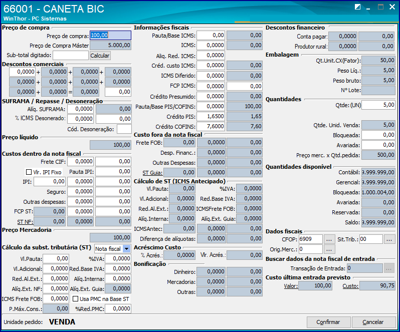Image resolution: width=400 pixels, height=332 pixels.
Task: Click the Frete CIF percent field
Action: (81, 162)
